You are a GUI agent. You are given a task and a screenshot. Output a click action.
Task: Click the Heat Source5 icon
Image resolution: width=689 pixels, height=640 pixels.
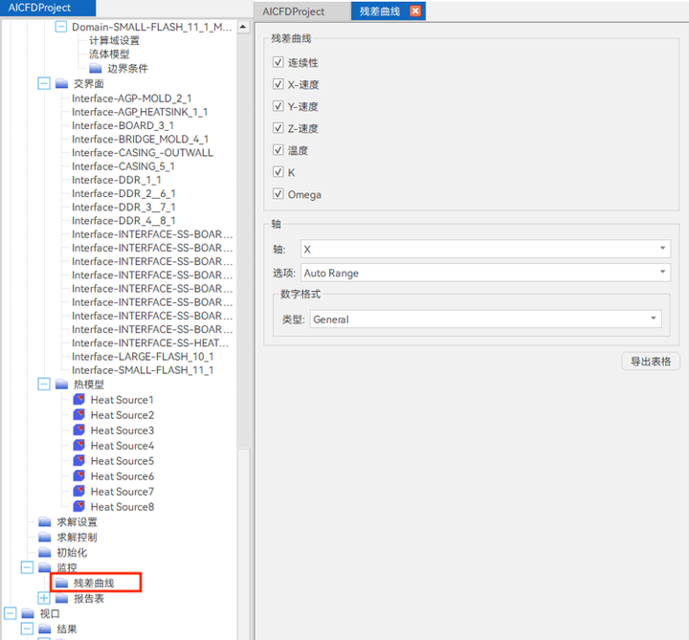tap(79, 461)
